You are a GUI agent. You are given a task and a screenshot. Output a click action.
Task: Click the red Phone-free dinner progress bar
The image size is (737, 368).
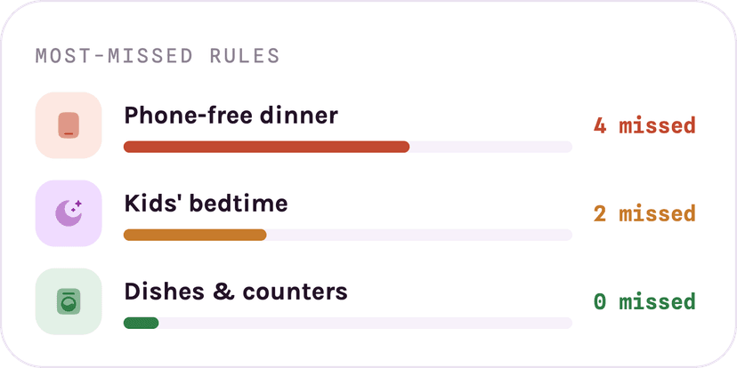pos(266,147)
